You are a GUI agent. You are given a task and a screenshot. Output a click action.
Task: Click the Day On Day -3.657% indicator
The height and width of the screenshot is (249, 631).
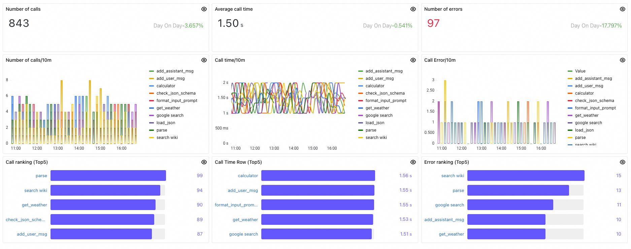(178, 26)
